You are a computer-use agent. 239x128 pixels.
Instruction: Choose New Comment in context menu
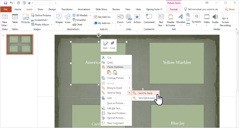pyautogui.click(x=116, y=123)
